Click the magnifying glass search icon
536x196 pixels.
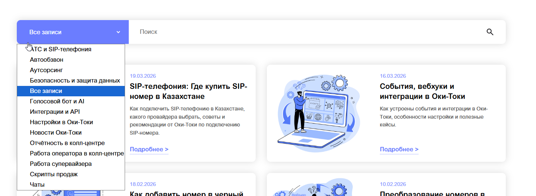point(490,32)
